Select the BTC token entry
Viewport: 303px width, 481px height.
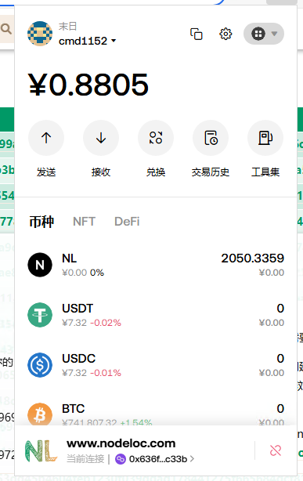[x=156, y=414]
